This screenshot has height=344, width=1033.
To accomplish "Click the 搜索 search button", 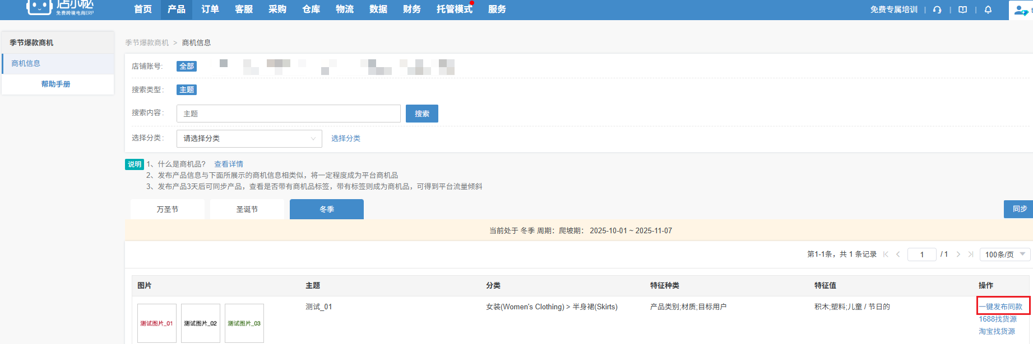I will (422, 114).
